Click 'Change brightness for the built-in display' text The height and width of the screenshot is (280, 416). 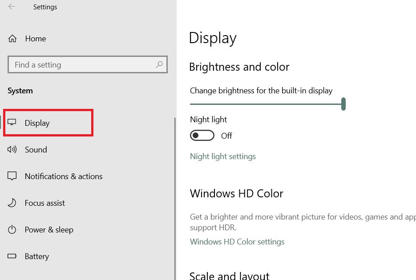261,91
